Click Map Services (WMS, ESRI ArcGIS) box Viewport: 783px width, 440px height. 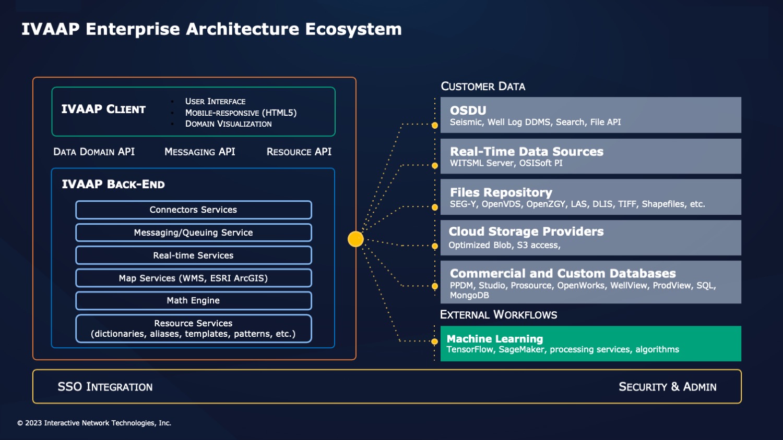(194, 278)
